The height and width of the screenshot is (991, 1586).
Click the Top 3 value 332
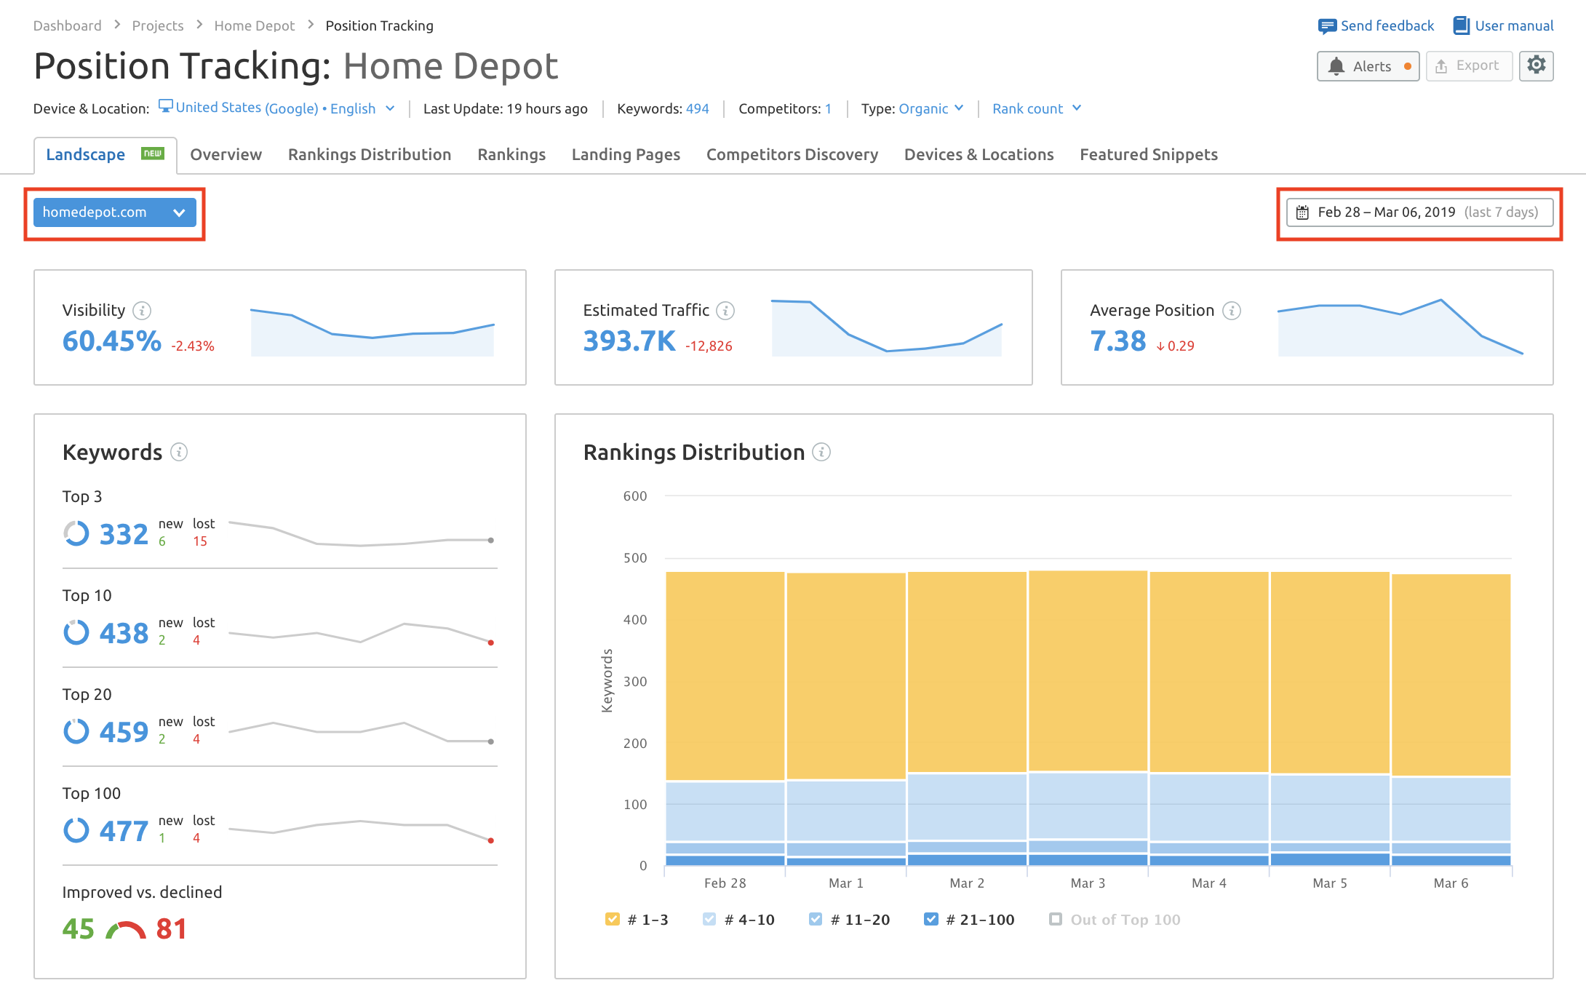tap(124, 534)
